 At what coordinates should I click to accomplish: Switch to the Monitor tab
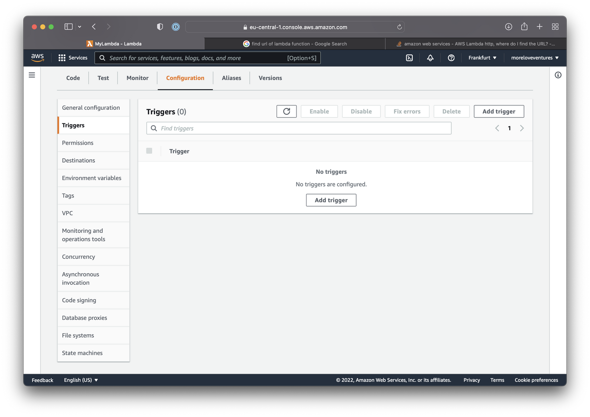click(x=137, y=78)
